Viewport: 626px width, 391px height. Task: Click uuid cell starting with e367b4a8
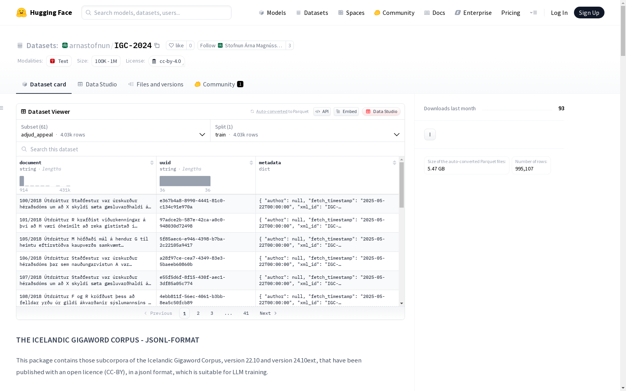point(206,204)
